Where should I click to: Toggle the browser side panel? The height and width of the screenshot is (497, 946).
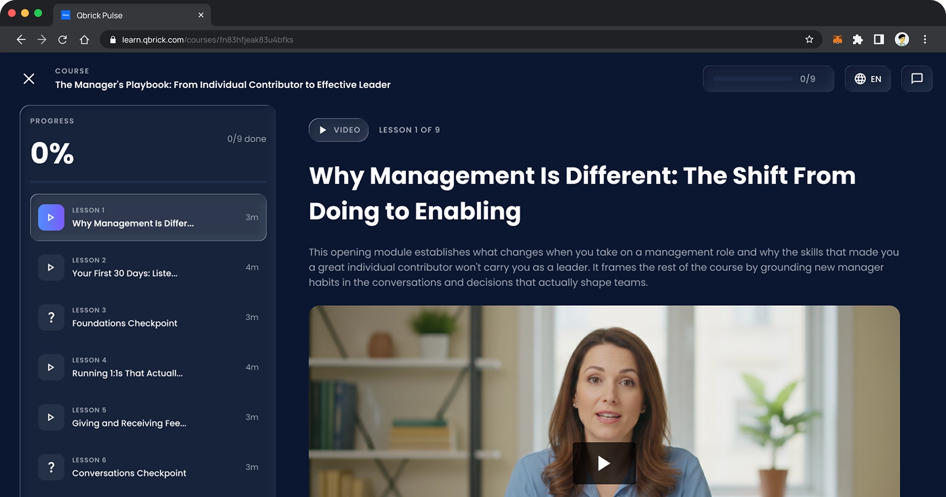point(879,39)
